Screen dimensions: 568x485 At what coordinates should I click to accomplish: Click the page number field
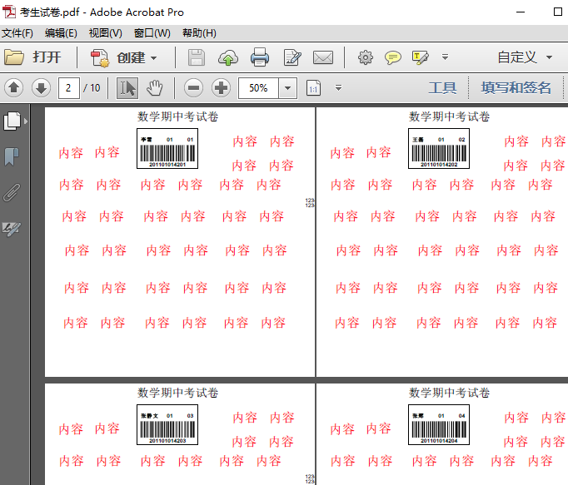coord(69,88)
